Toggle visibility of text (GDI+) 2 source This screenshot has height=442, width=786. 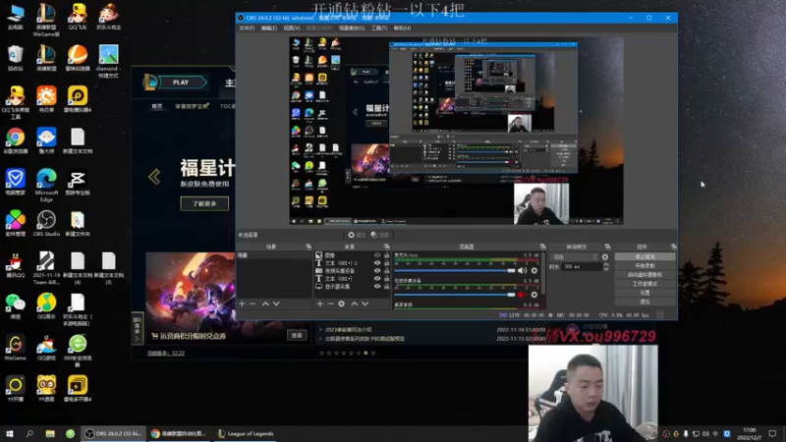pos(377,262)
